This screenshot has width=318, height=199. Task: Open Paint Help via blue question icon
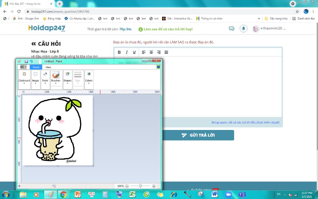pos(158,67)
